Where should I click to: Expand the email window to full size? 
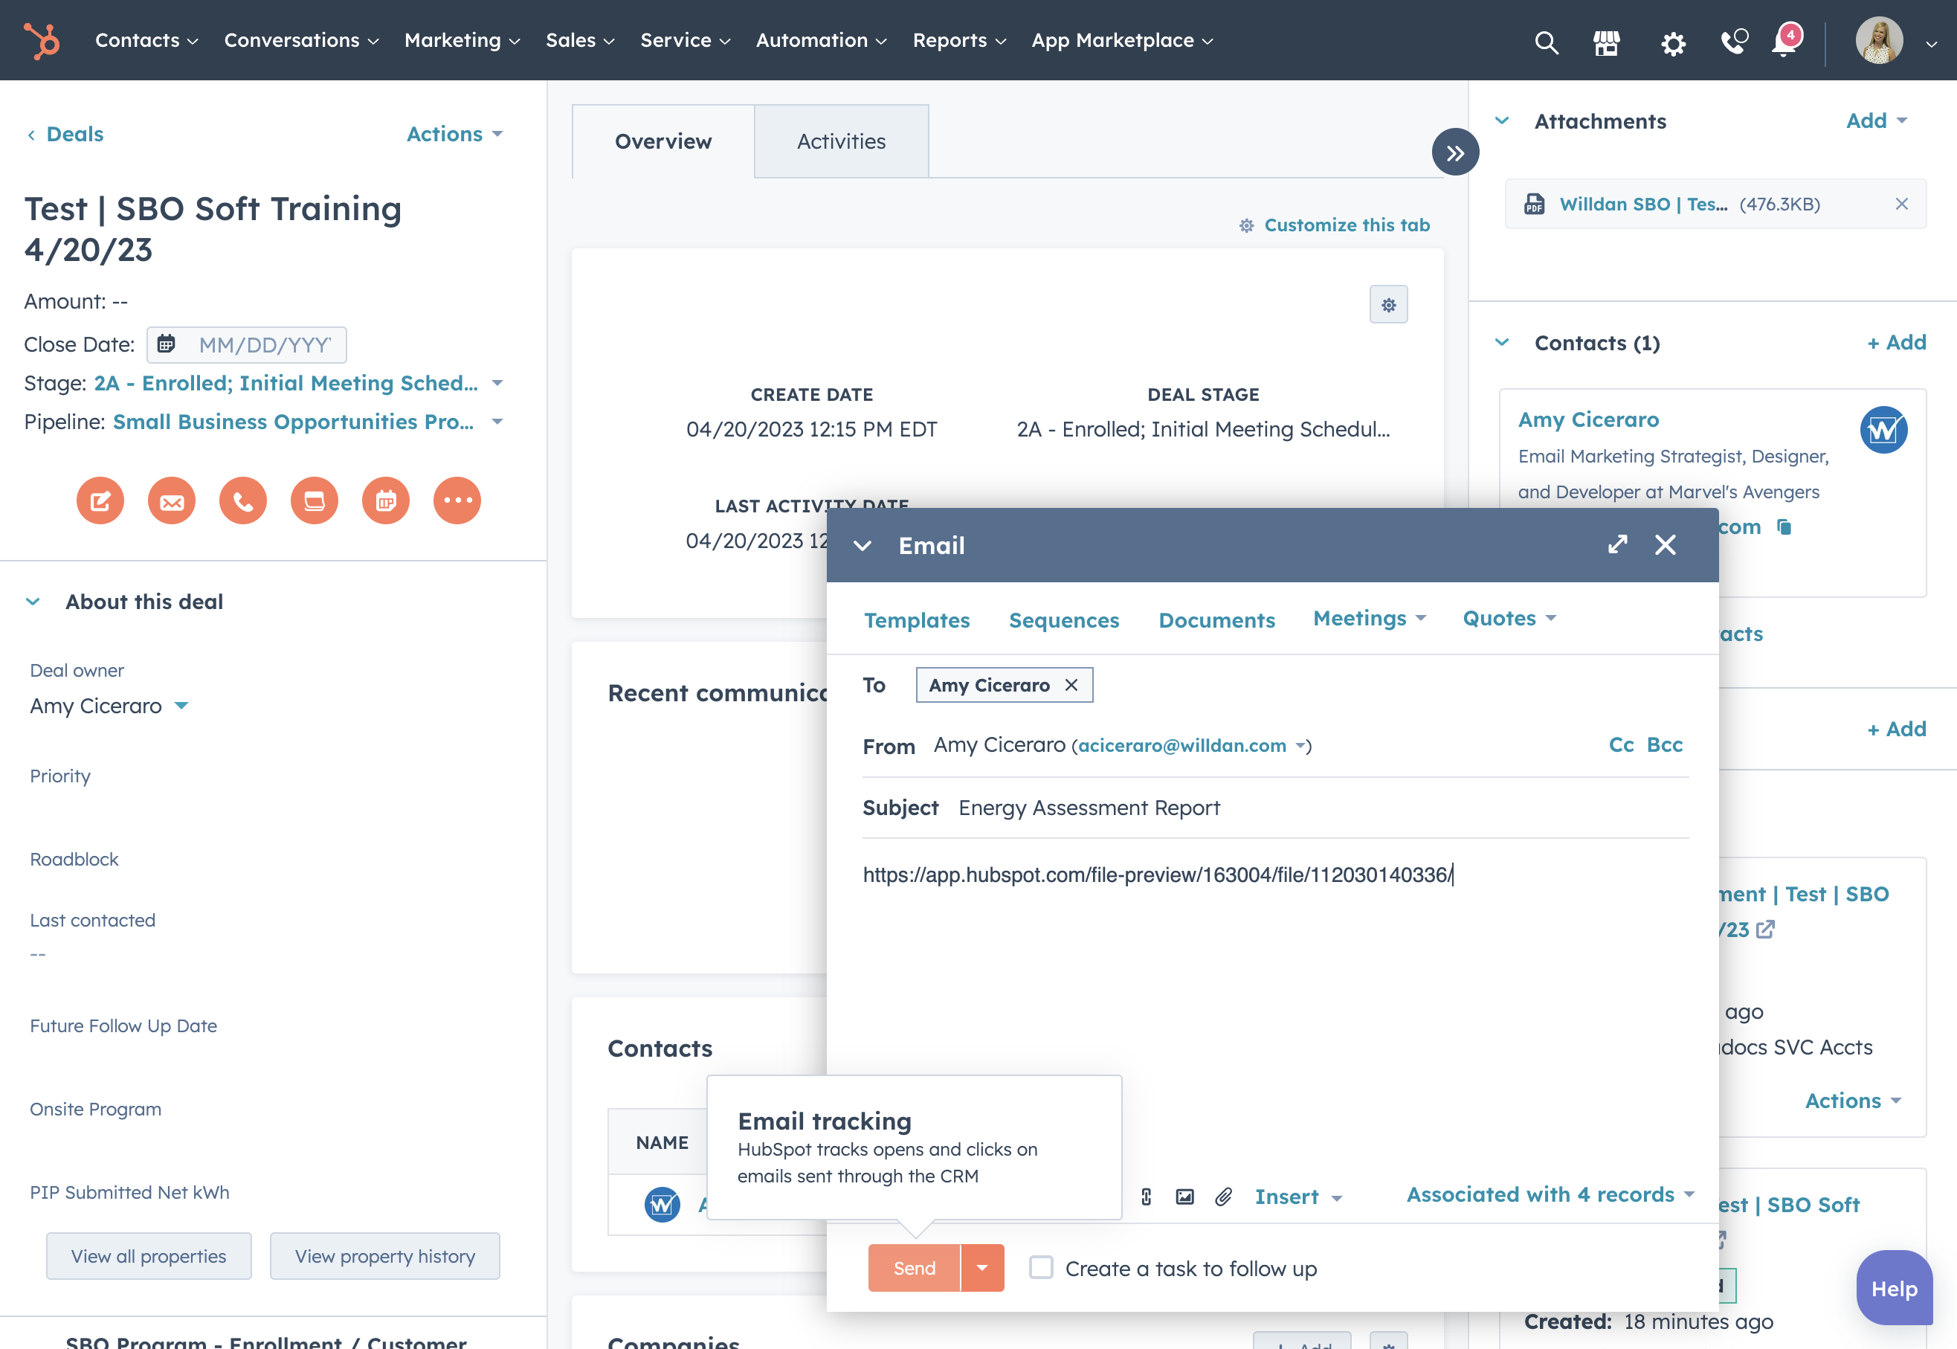[x=1617, y=544]
